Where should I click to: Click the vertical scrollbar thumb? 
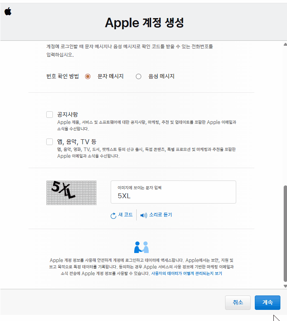point(285,233)
